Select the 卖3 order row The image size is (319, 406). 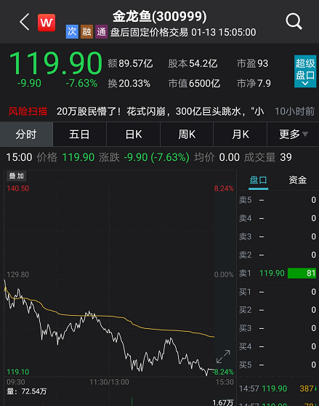pos(278,236)
